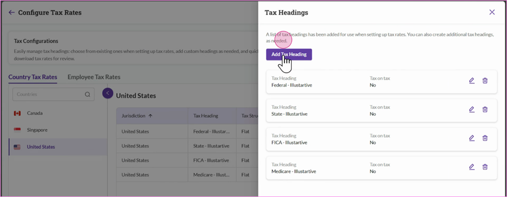The width and height of the screenshot is (507, 197).
Task: Click the Singapore flag icon
Action: [x=17, y=130]
